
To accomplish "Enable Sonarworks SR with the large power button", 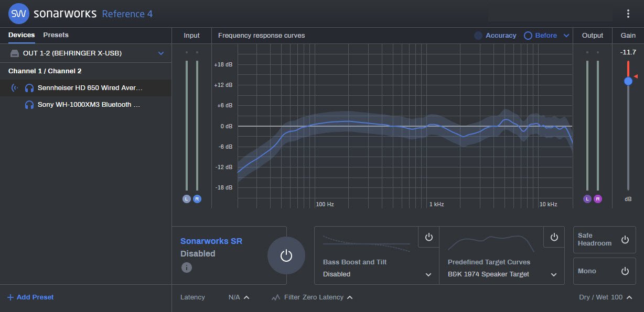I will (286, 255).
